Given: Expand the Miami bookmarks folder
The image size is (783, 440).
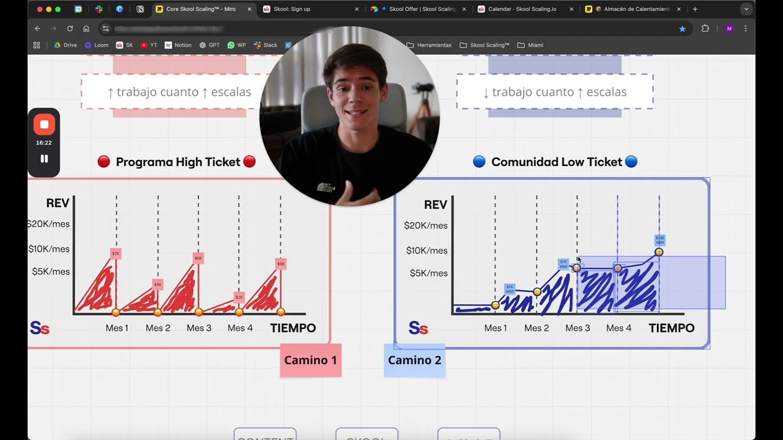Looking at the screenshot, I should (x=530, y=45).
